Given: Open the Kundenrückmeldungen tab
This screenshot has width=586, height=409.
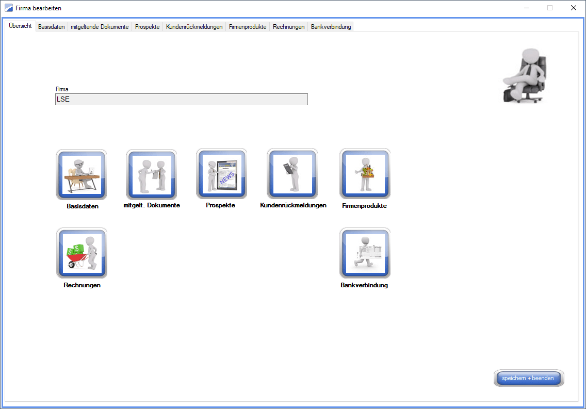Looking at the screenshot, I should (x=194, y=27).
